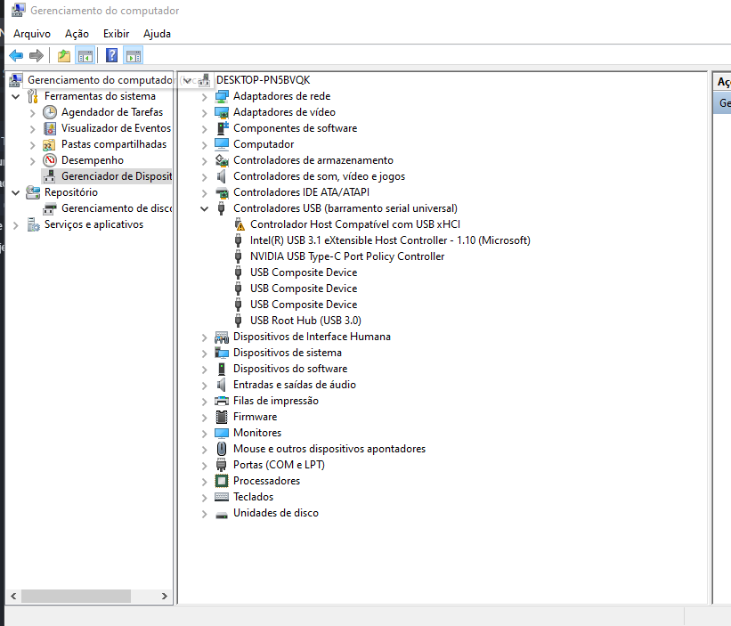The width and height of the screenshot is (731, 626).
Task: Select Controlador Host Compatível com USB xHCI
Action: 354,224
